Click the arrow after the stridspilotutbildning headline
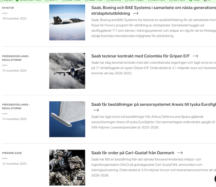The image size is (216, 187). [136, 13]
